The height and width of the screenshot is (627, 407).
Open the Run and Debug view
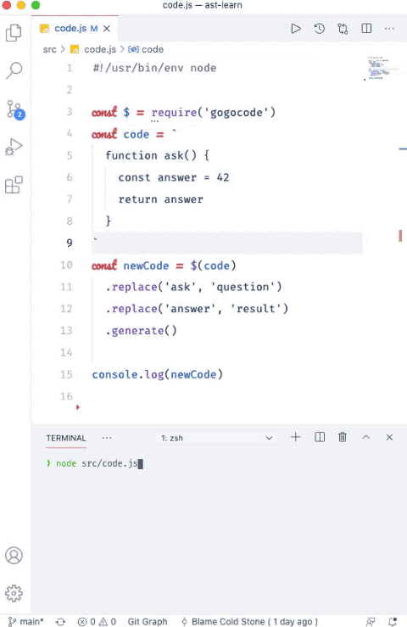pyautogui.click(x=14, y=147)
